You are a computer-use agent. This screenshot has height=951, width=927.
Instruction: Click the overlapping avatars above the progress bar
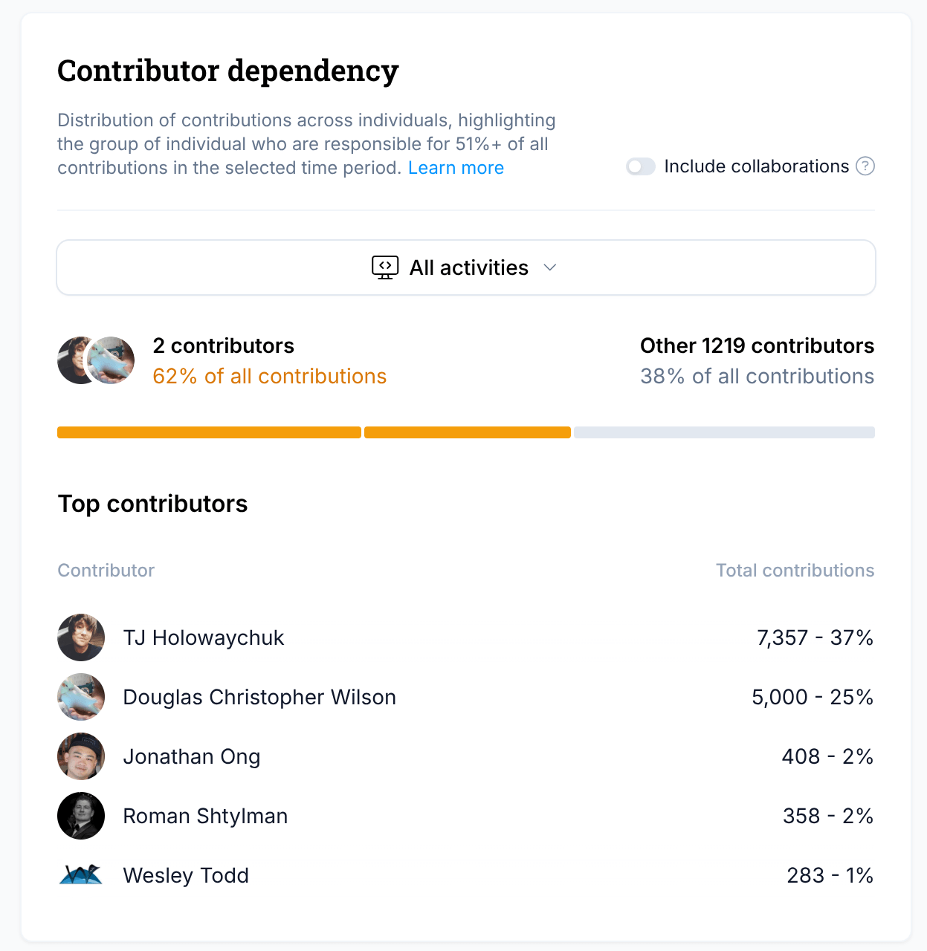pos(97,360)
